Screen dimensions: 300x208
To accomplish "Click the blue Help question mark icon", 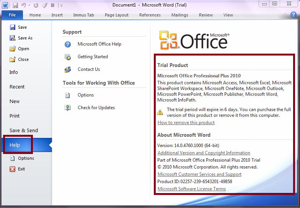I will point(293,15).
